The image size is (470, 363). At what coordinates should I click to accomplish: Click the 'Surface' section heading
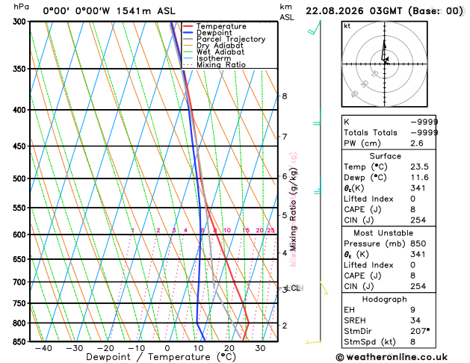pyautogui.click(x=385, y=156)
